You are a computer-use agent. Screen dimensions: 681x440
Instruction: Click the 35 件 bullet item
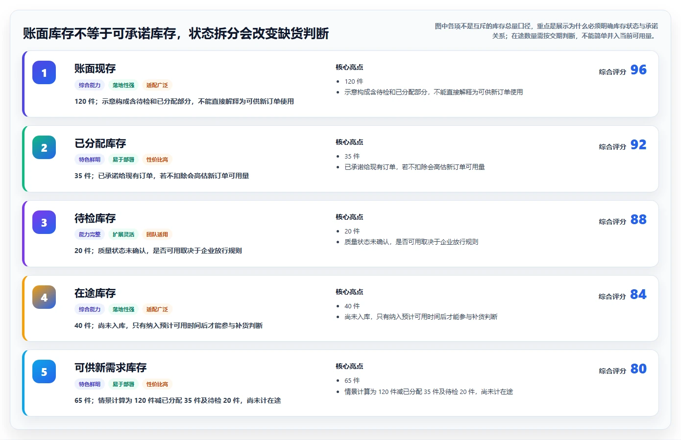tap(352, 157)
